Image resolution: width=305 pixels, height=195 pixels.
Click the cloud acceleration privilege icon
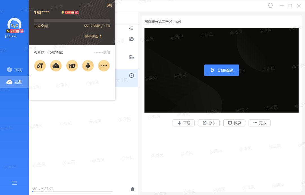click(x=56, y=66)
